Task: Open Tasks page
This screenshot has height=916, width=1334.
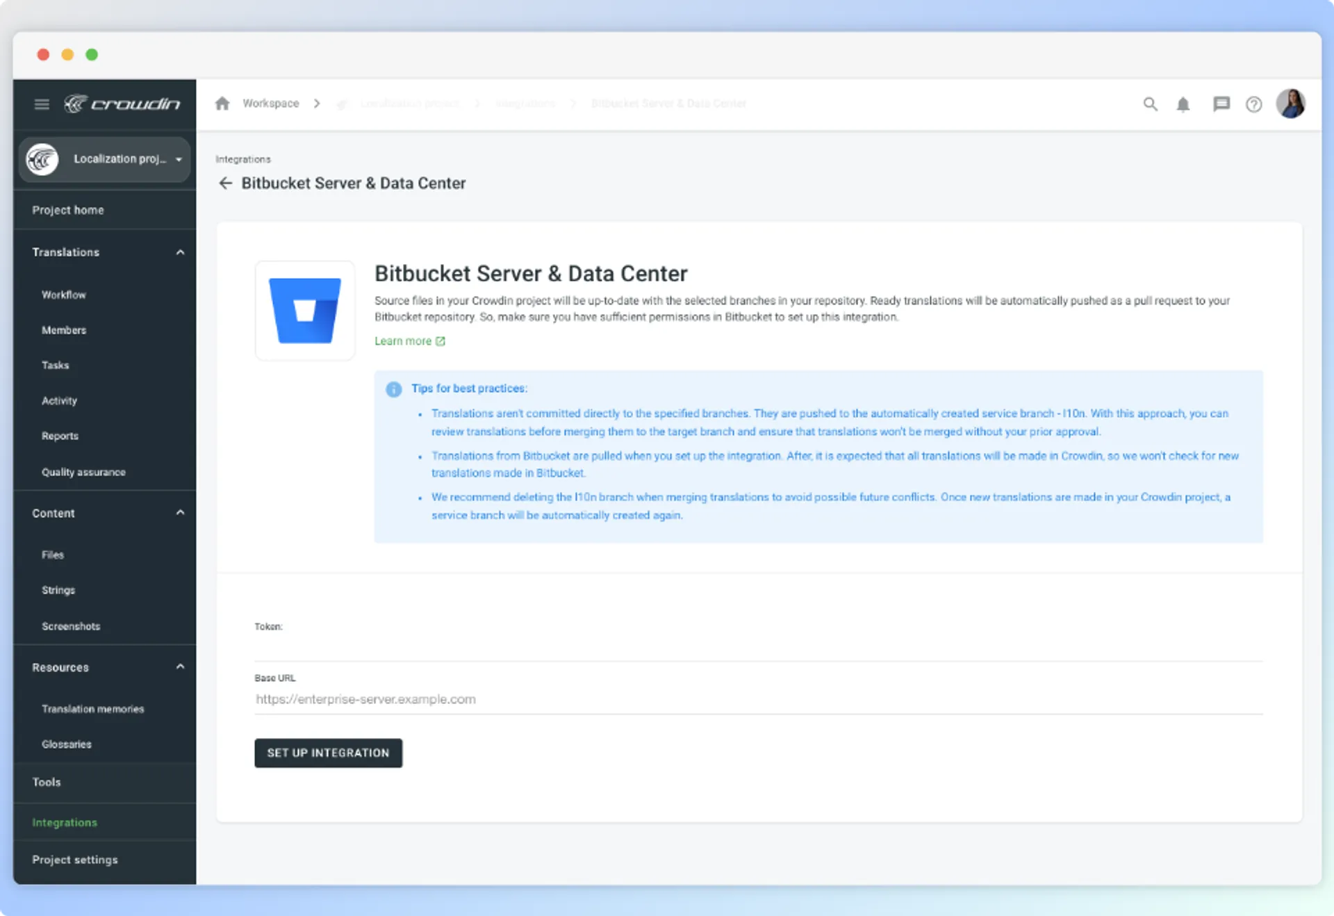Action: click(56, 365)
